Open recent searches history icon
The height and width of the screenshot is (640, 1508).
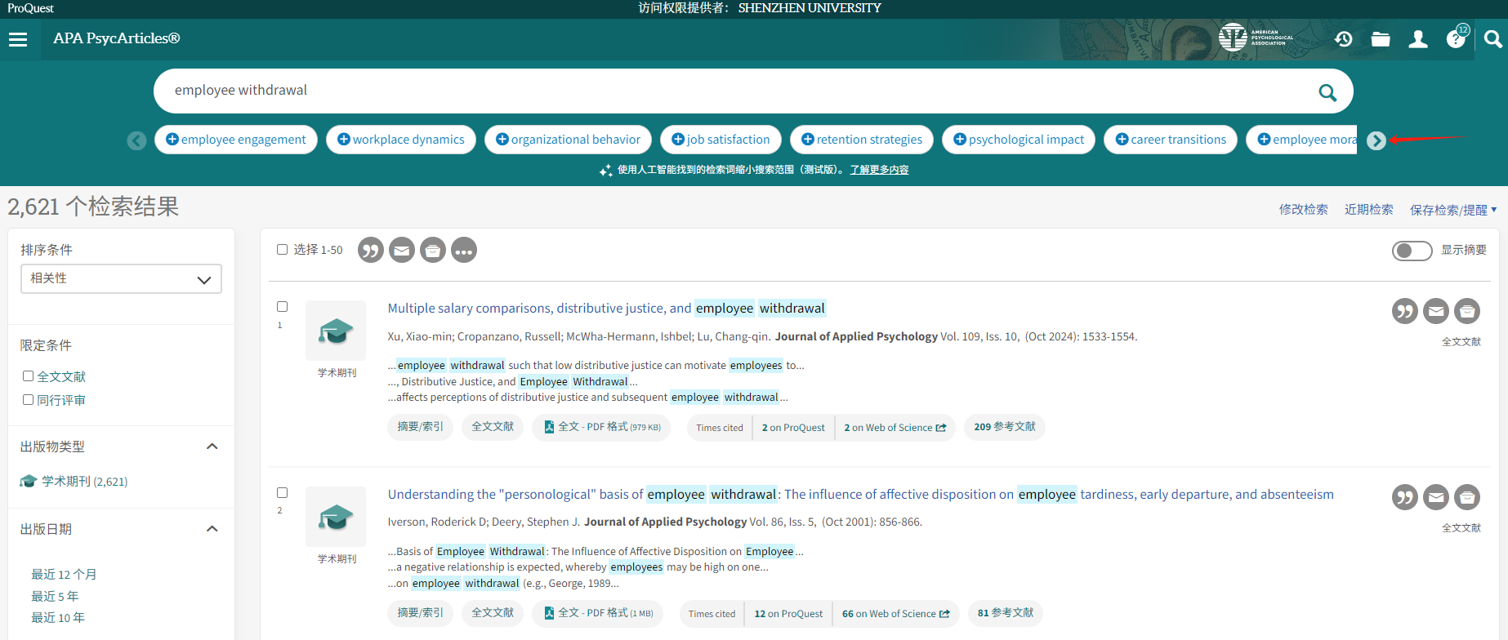1343,39
